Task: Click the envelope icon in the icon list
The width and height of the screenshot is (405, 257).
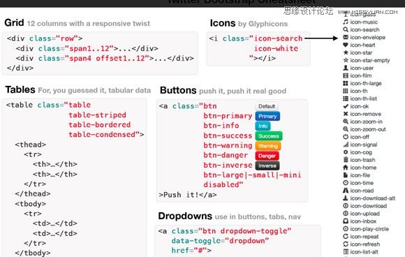Action: point(346,37)
